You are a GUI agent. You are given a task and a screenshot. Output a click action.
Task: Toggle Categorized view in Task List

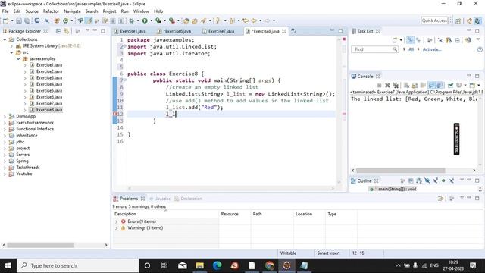(x=411, y=40)
